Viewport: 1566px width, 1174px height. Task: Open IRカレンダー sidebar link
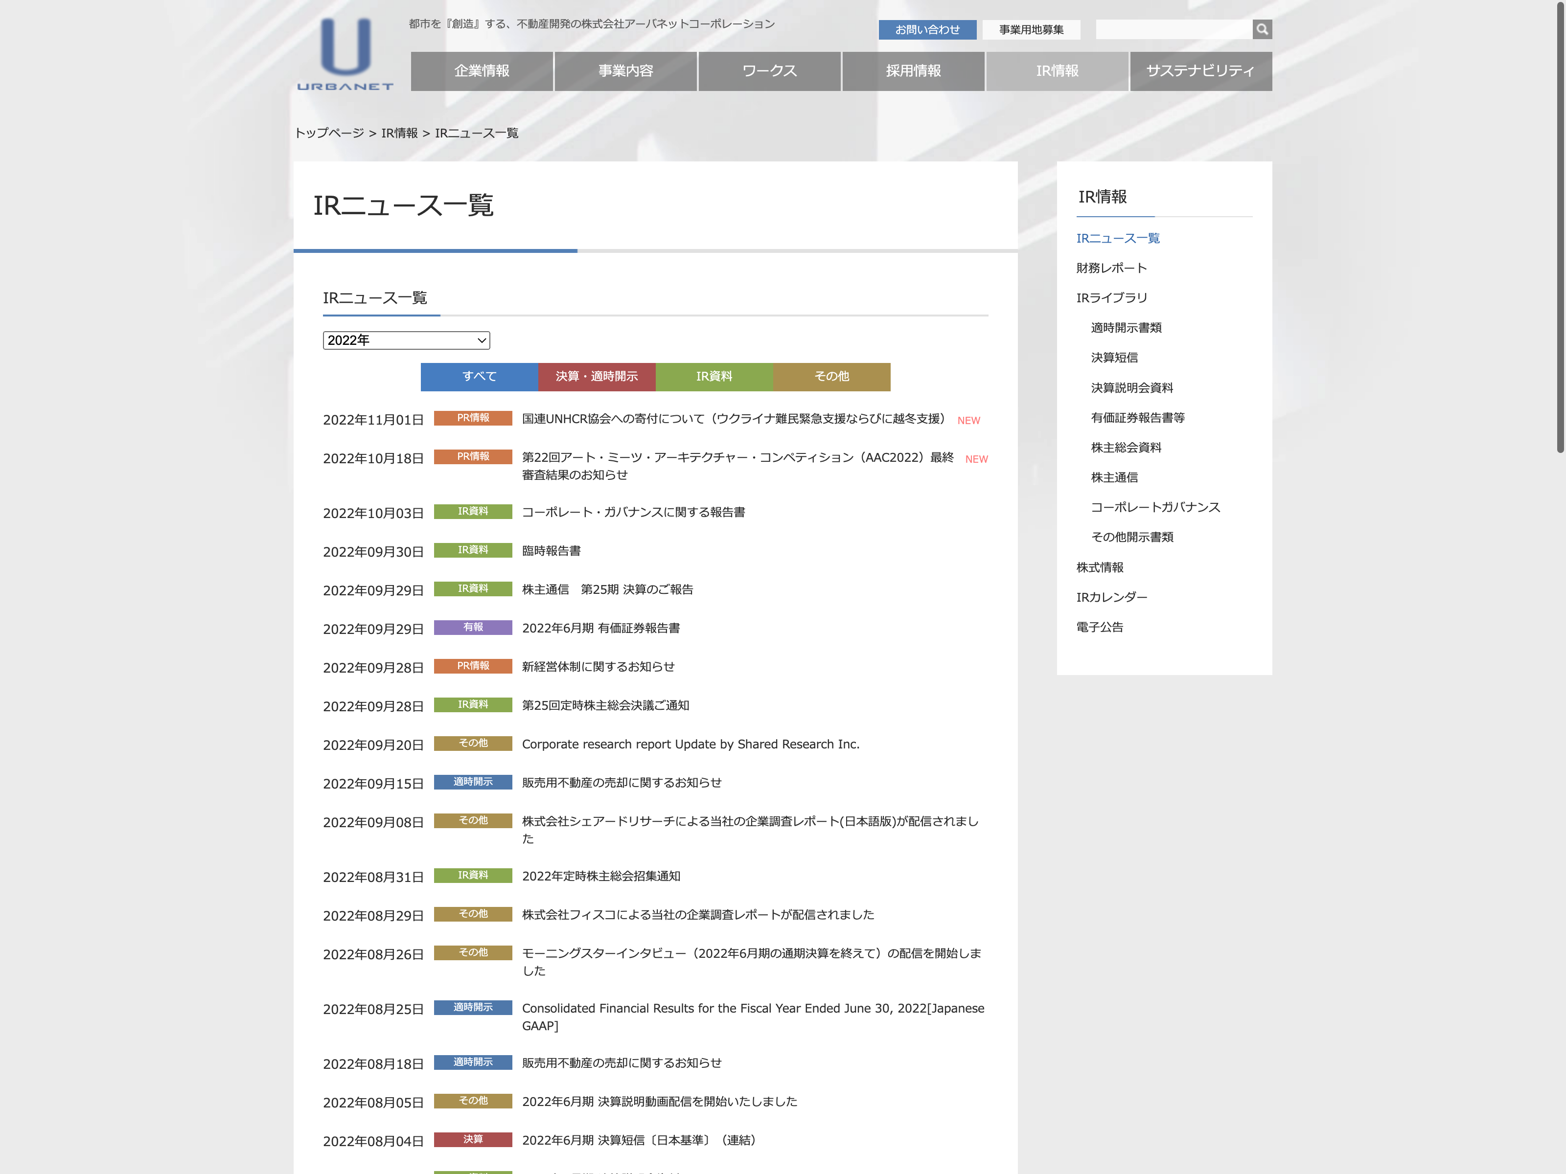point(1111,597)
